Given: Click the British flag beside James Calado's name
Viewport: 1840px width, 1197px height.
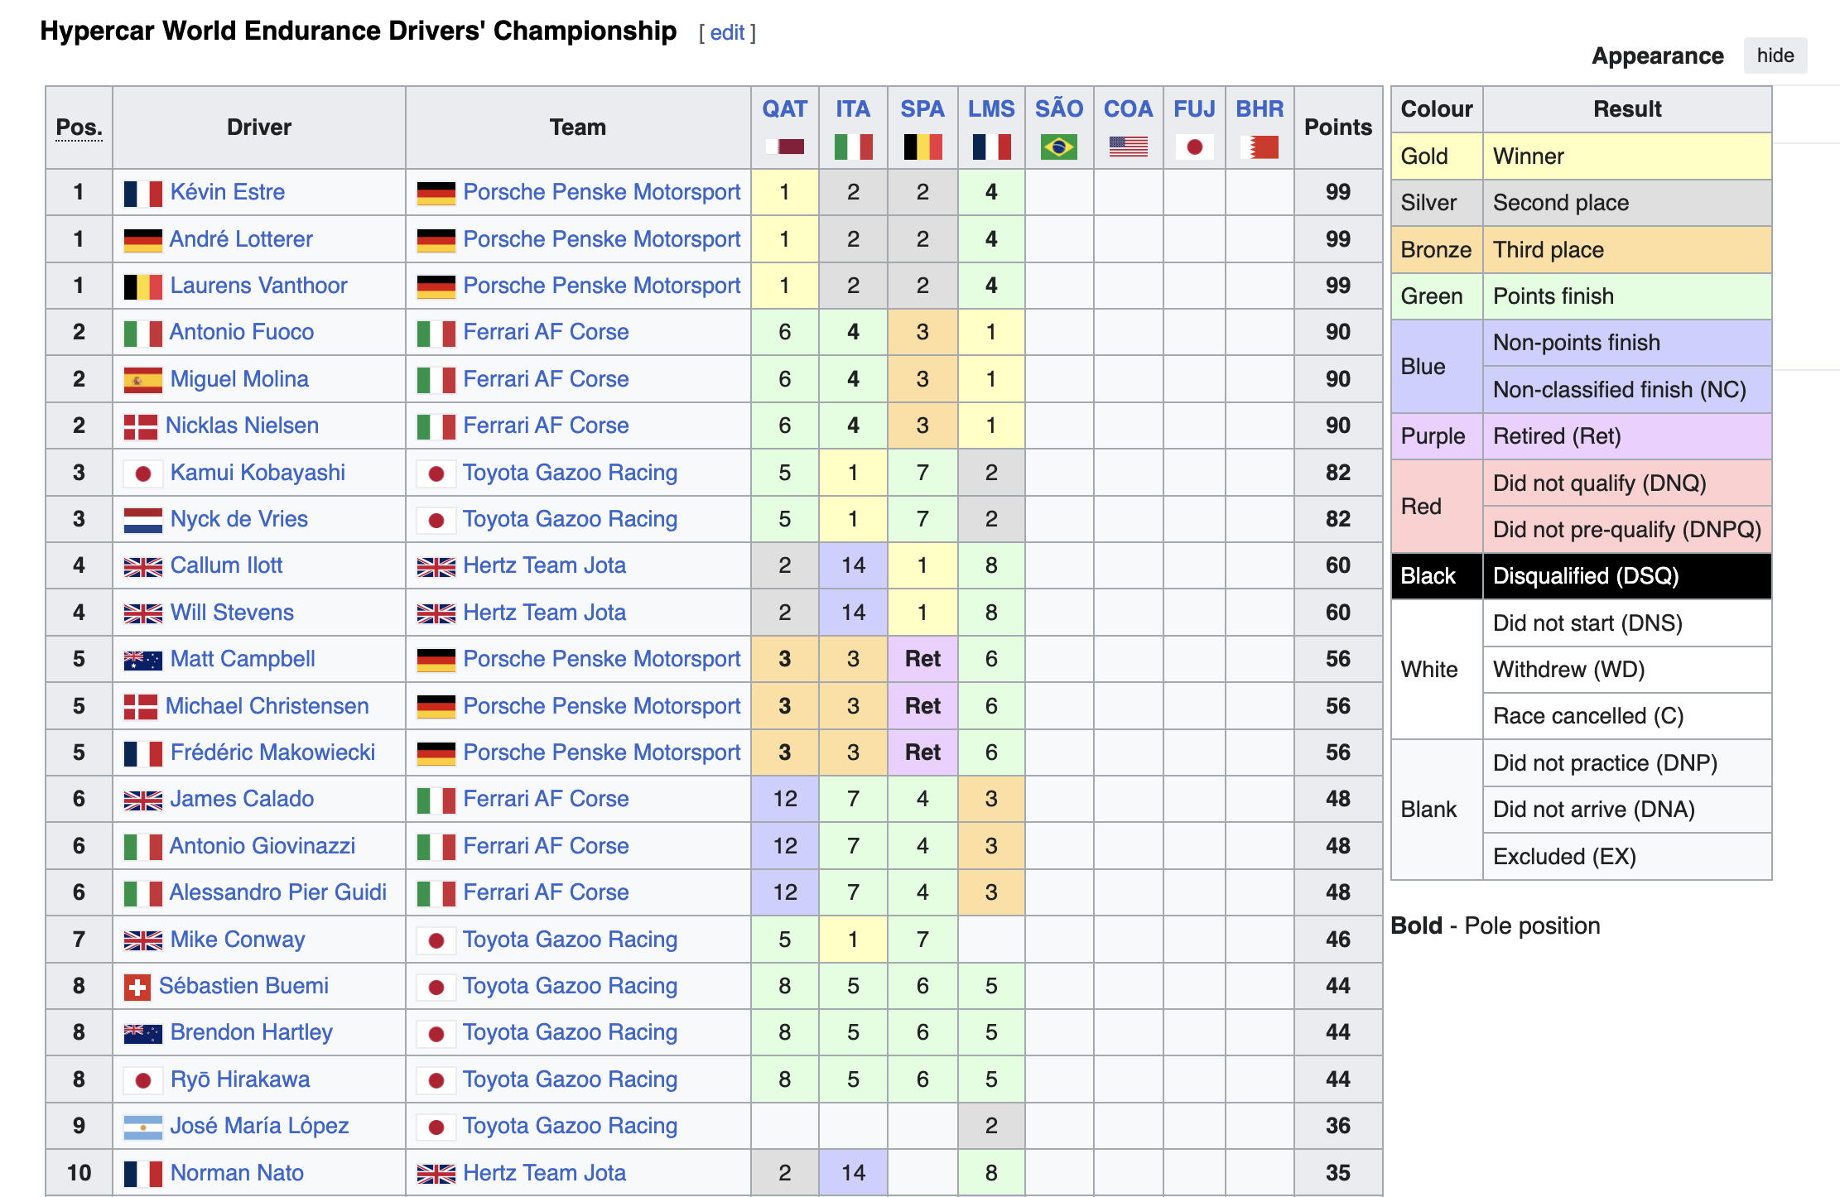Looking at the screenshot, I should click(x=142, y=800).
